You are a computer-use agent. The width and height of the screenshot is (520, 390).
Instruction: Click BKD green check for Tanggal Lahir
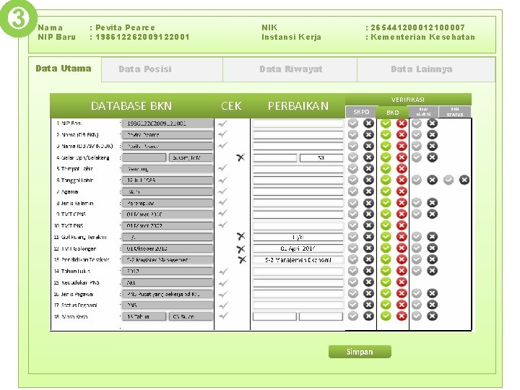(x=386, y=180)
